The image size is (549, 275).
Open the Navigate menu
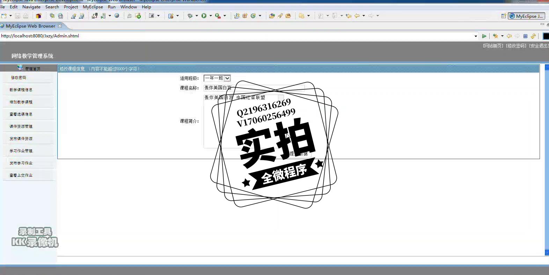(31, 7)
